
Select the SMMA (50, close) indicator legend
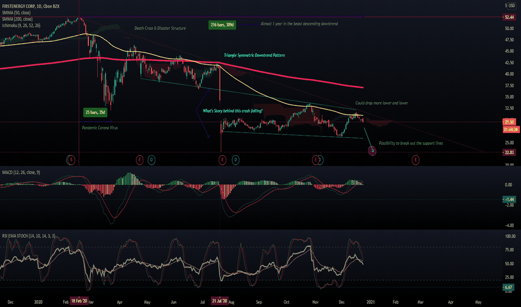tap(16, 13)
